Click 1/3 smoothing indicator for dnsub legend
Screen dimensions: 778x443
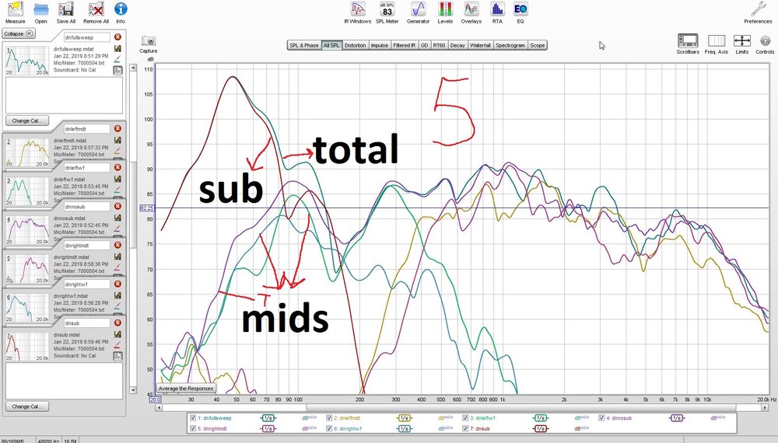pyautogui.click(x=541, y=429)
